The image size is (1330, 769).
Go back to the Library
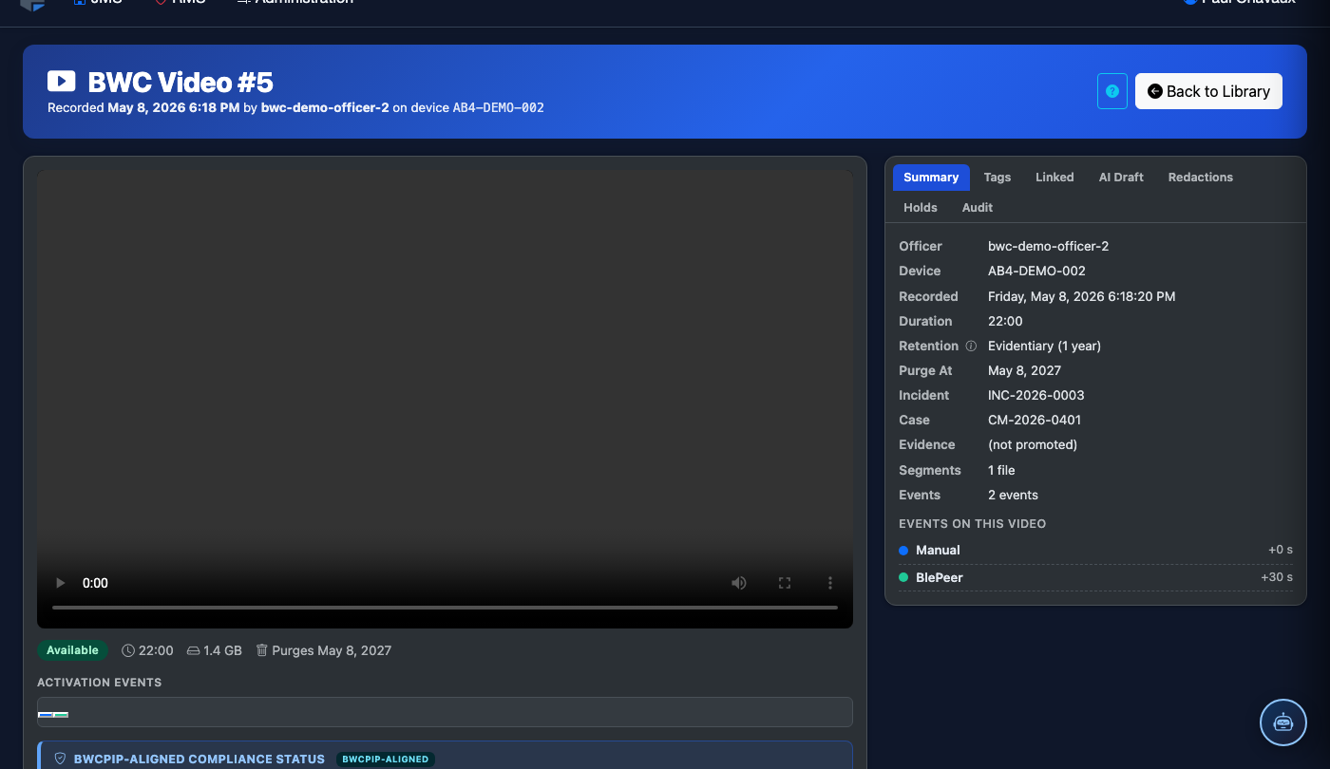(x=1208, y=91)
